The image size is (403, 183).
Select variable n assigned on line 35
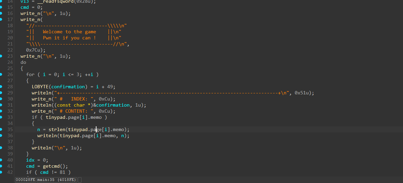click(x=39, y=130)
